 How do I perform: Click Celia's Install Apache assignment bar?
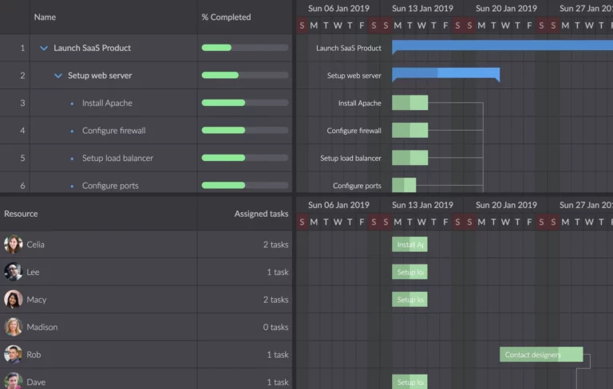pos(409,245)
